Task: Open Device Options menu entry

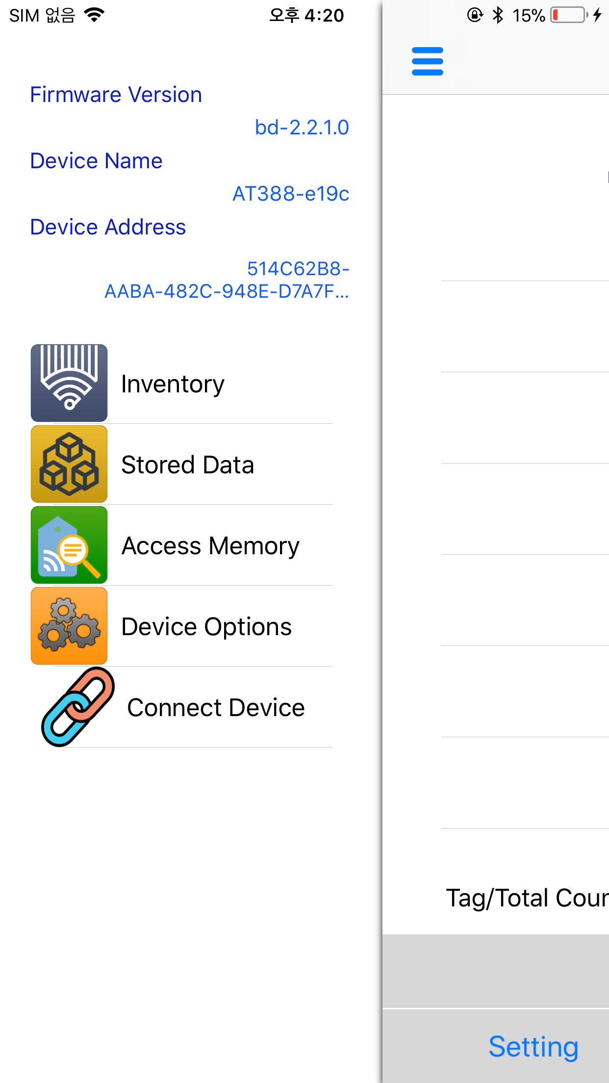Action: [206, 627]
